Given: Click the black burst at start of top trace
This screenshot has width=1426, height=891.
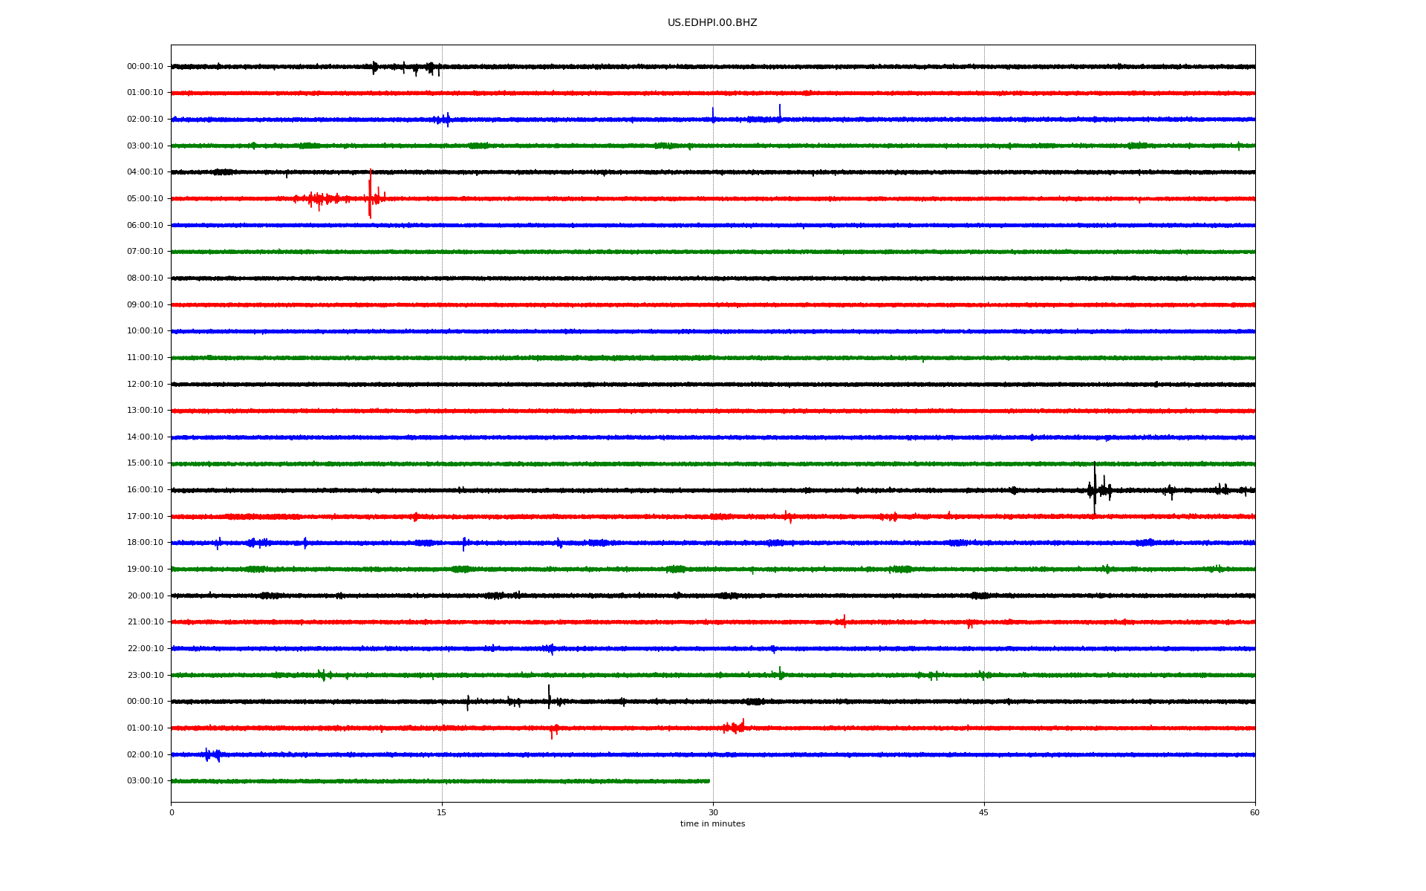Looking at the screenshot, I should pyautogui.click(x=374, y=67).
